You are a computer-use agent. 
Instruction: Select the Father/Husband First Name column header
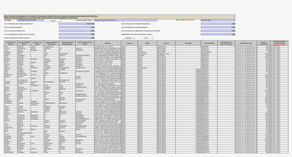pos(51,43)
